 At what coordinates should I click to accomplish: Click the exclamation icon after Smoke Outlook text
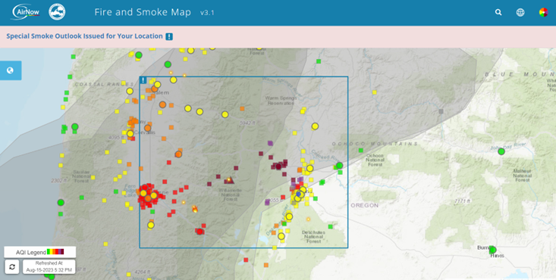[x=169, y=36]
